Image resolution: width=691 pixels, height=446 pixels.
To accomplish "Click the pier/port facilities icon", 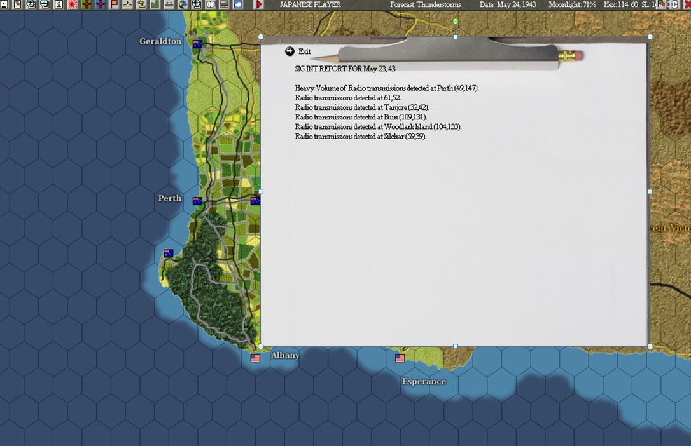I will 170,4.
